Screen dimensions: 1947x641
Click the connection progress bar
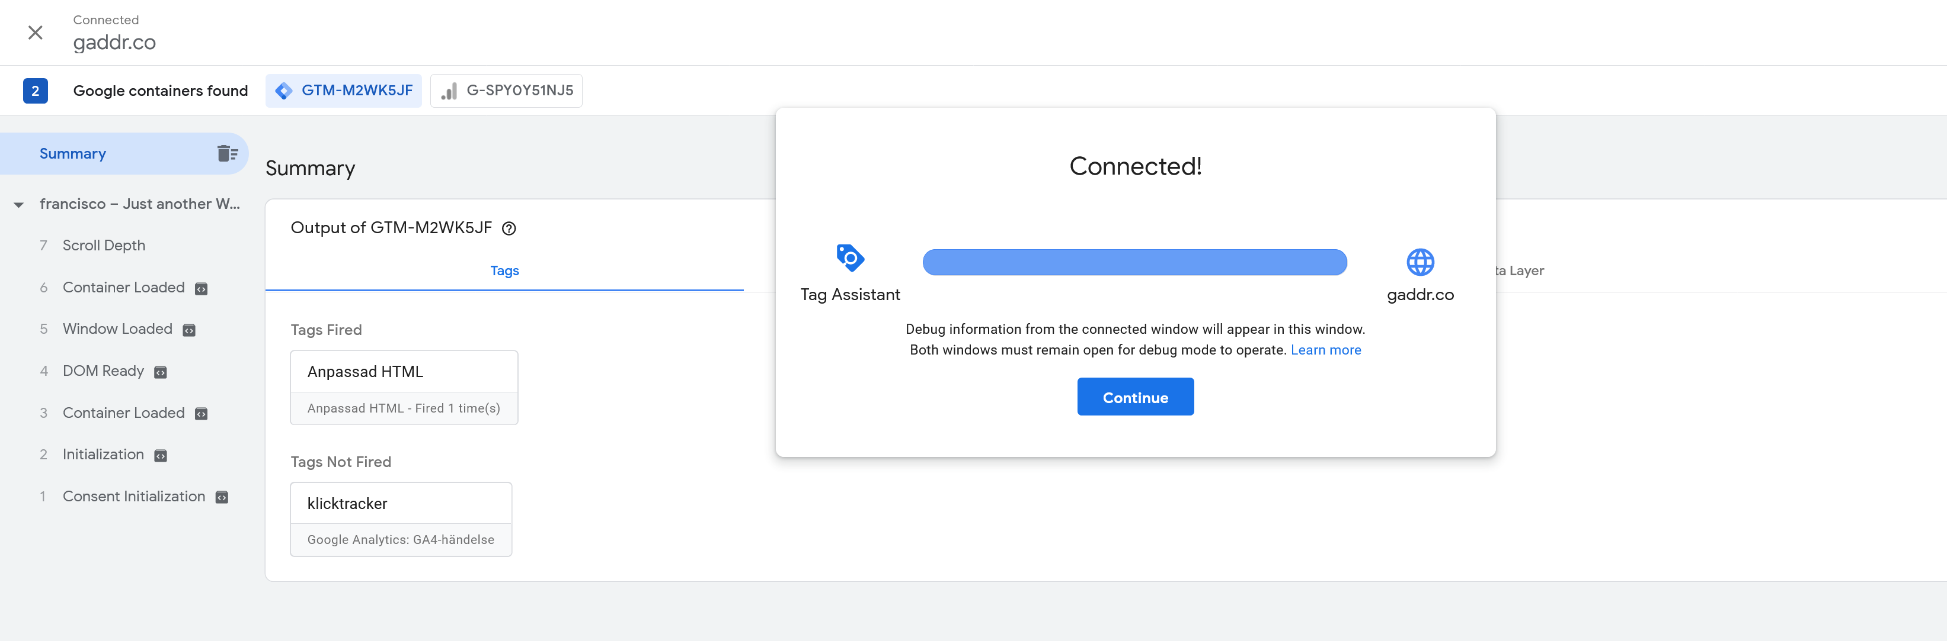pyautogui.click(x=1134, y=263)
